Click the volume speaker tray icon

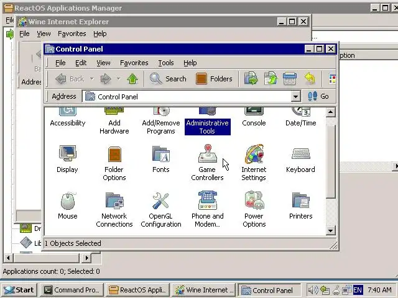[313, 290]
